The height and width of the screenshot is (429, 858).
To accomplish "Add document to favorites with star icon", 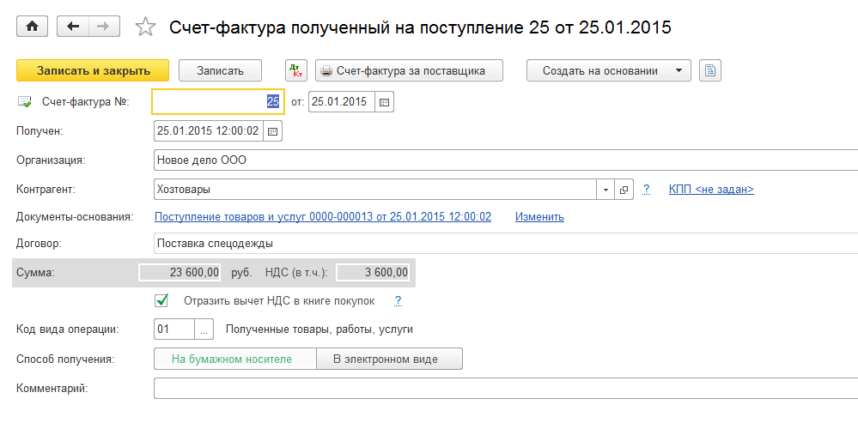I will (146, 27).
